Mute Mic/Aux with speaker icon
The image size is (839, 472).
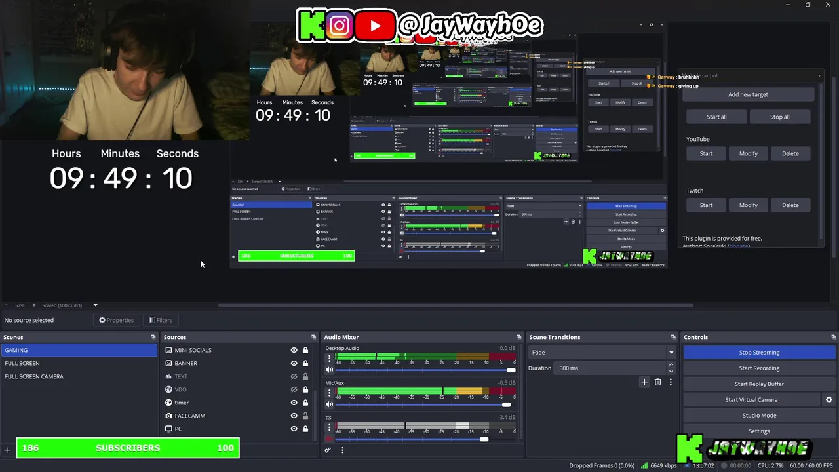tap(330, 404)
